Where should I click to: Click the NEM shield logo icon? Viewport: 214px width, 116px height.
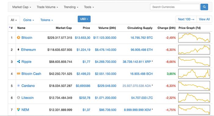click(18, 110)
